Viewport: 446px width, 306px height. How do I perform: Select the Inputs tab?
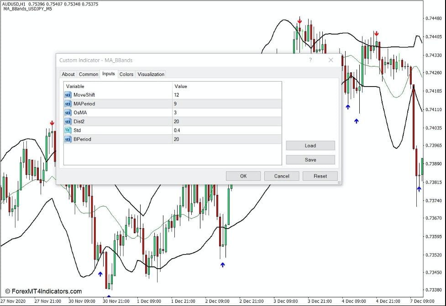109,74
